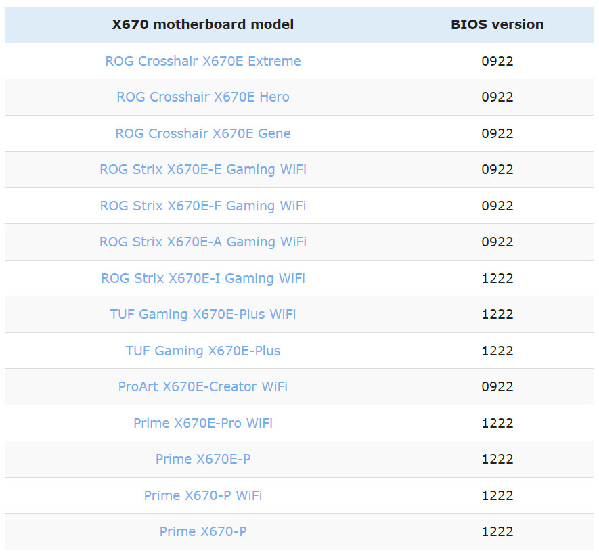Select BIOS version 1222 for Strix X670E-I
This screenshot has width=599, height=557.
coord(497,278)
